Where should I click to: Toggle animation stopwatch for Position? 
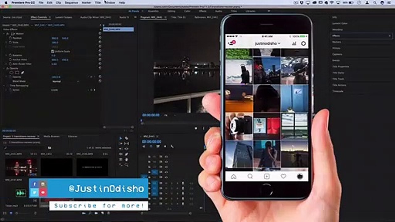pyautogui.click(x=10, y=38)
